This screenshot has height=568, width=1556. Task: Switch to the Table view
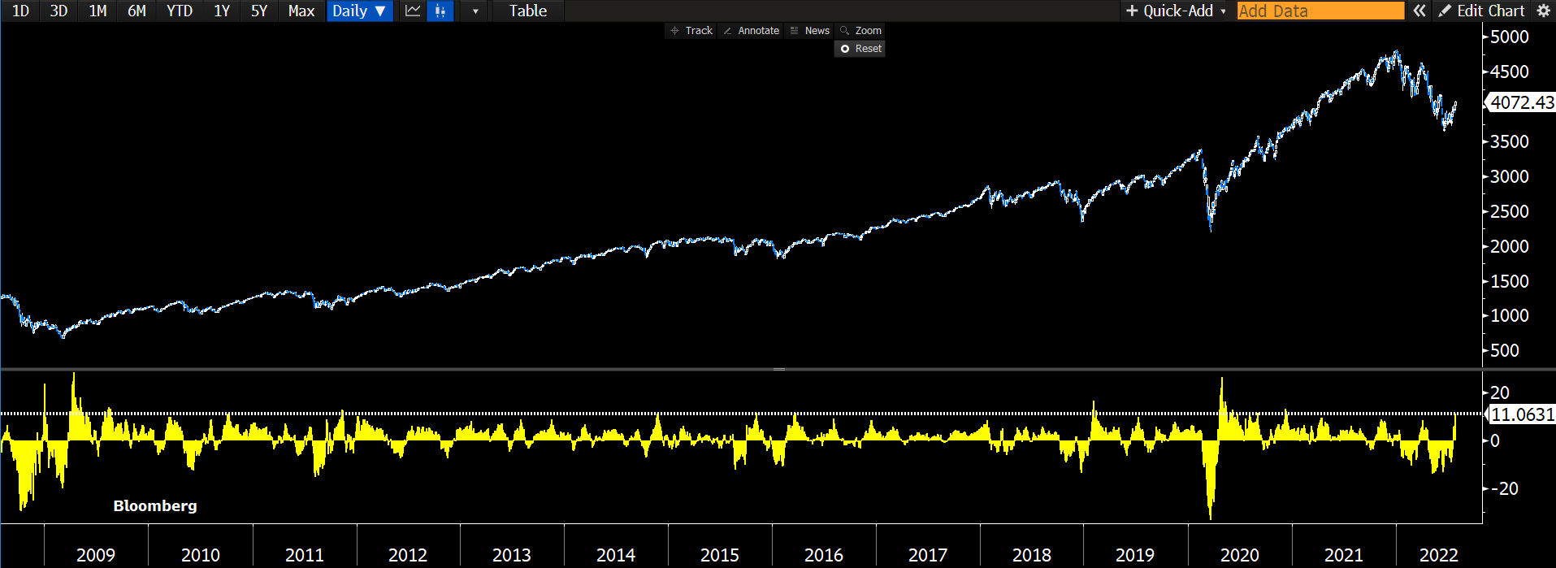[527, 11]
